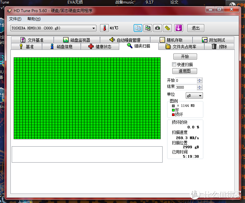The height and width of the screenshot is (203, 245).
Task: Click the 5:19:38 elapsed time value
Action: pos(191,156)
